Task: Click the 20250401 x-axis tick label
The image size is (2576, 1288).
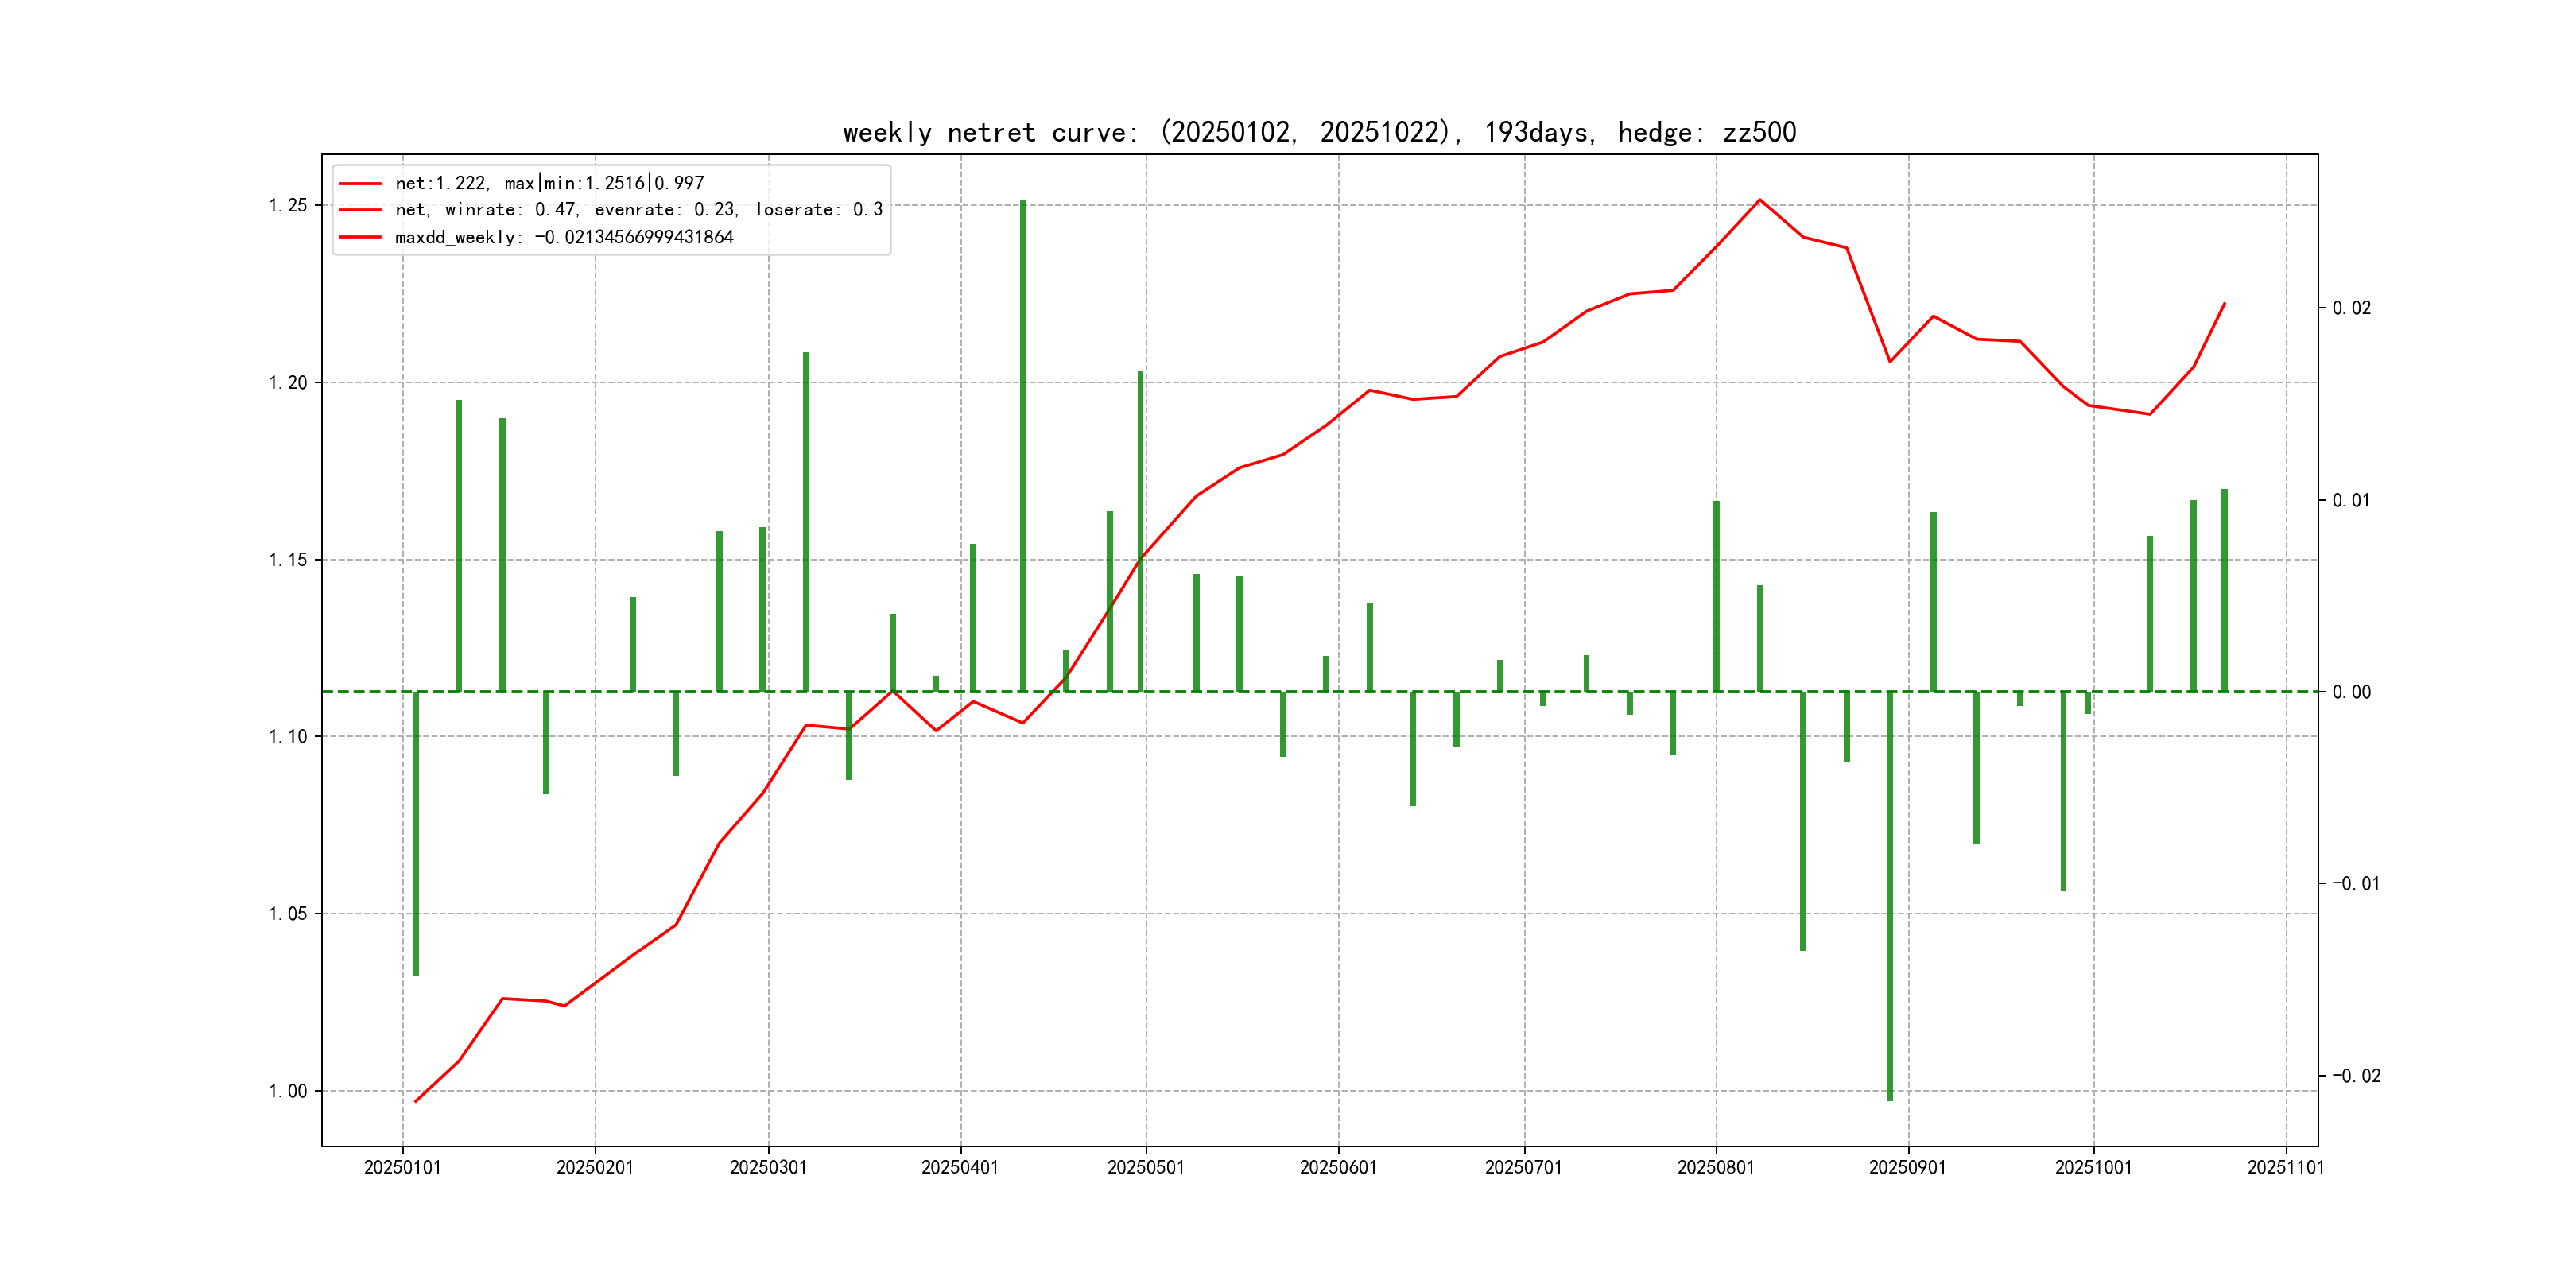Action: [960, 1168]
